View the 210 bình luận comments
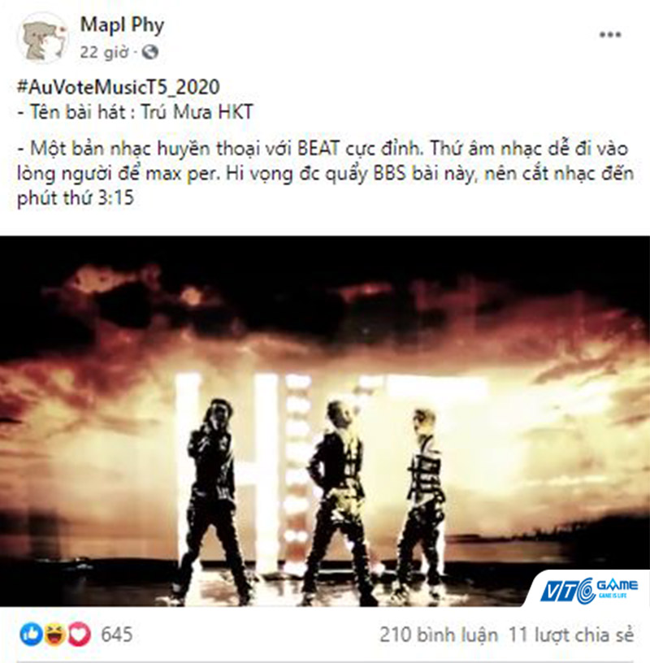The image size is (650, 663). (x=439, y=635)
